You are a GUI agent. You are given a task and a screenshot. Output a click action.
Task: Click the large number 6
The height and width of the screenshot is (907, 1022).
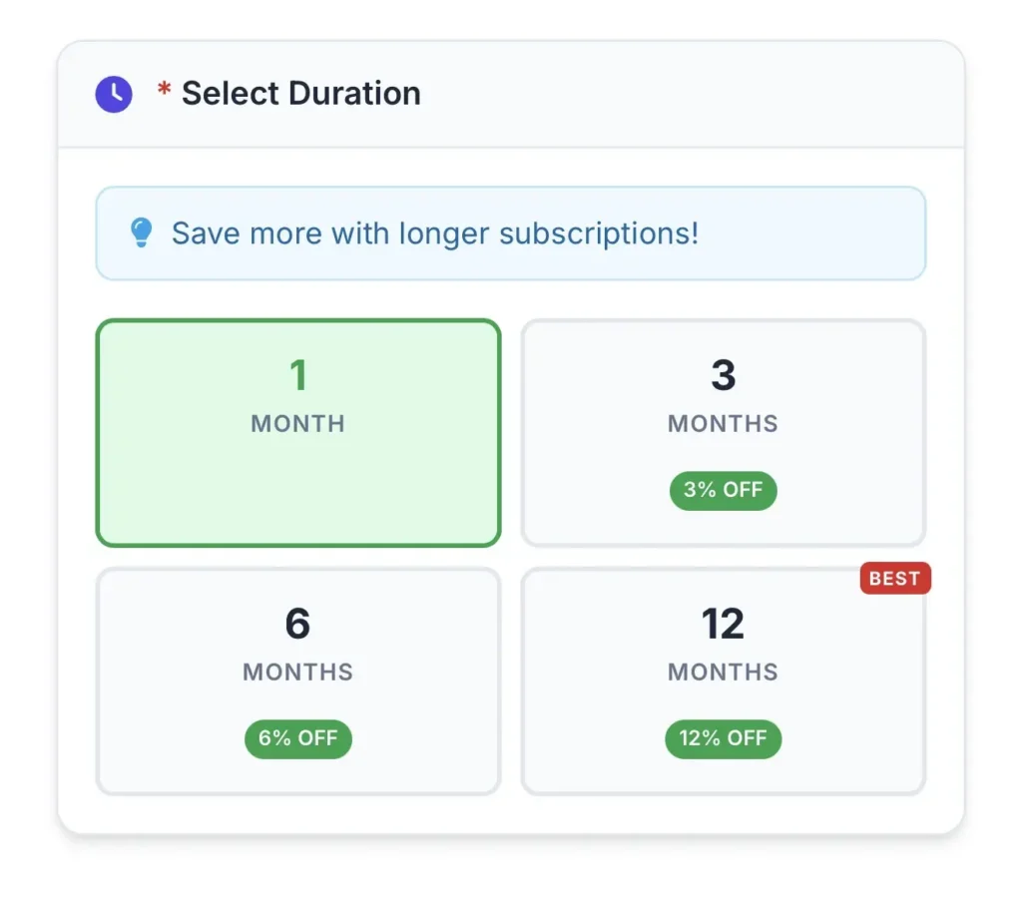pyautogui.click(x=297, y=625)
